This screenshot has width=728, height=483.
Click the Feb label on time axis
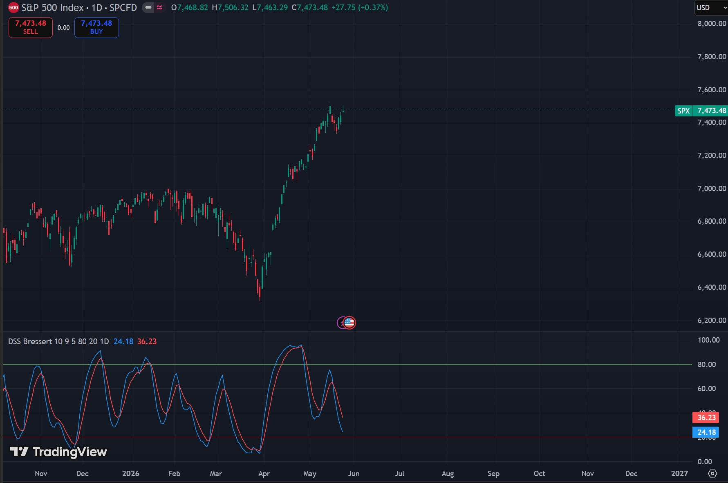pos(174,474)
